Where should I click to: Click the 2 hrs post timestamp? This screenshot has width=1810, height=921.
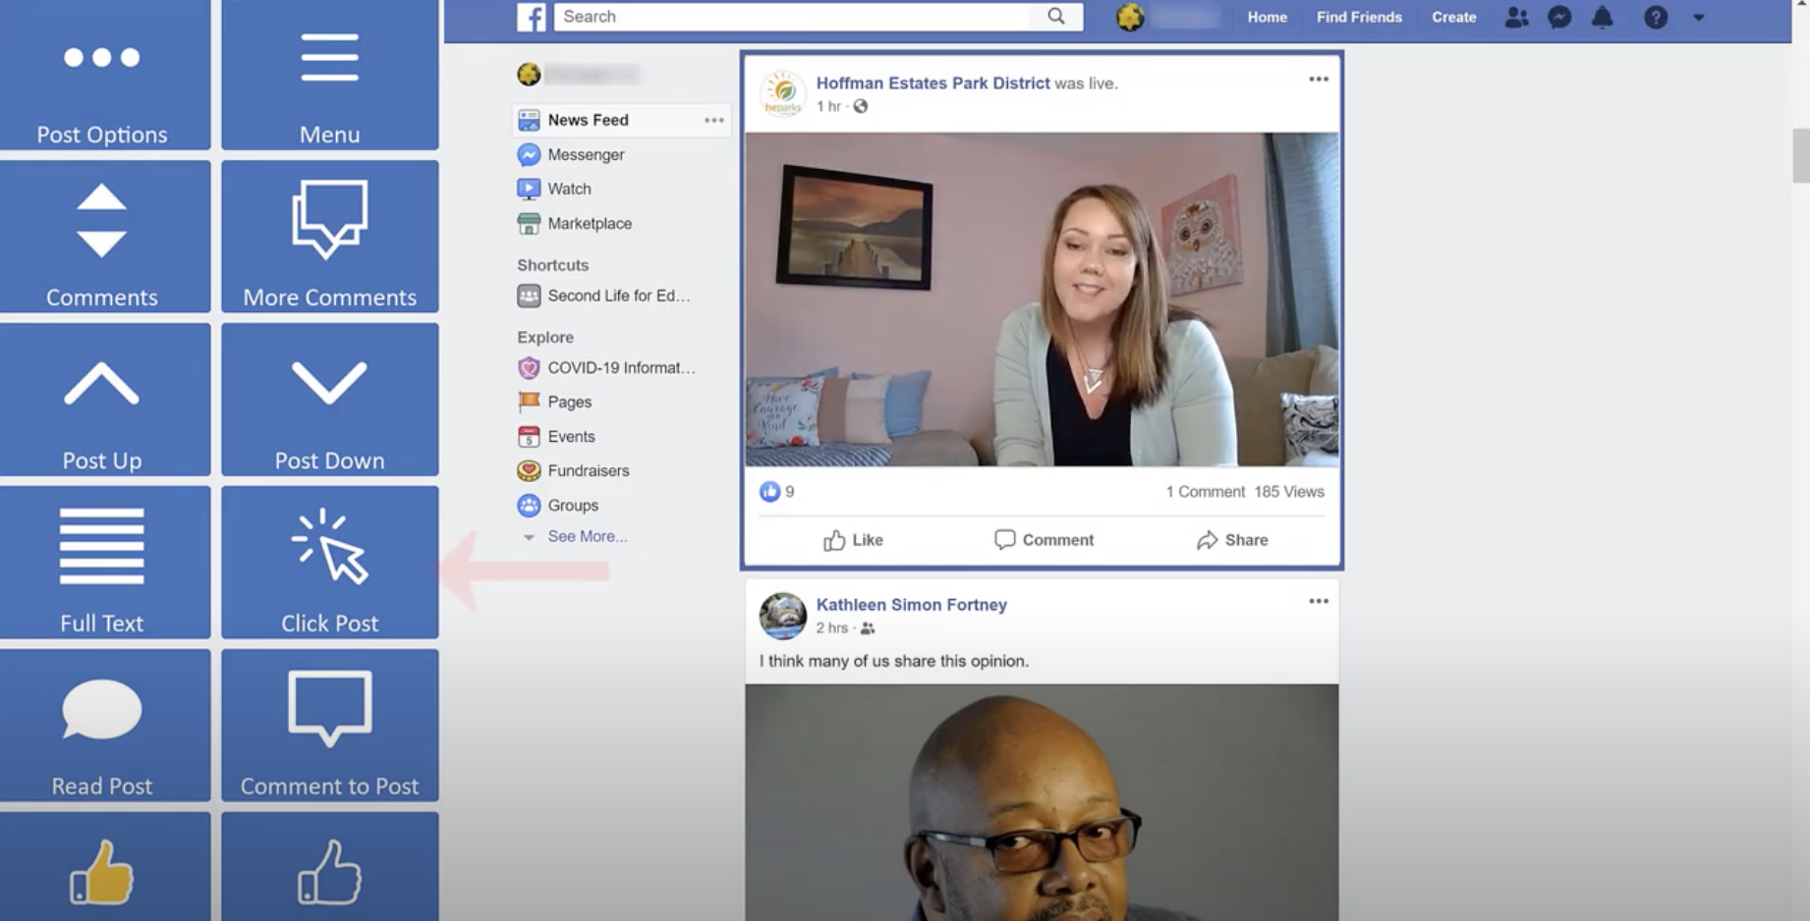[831, 627]
